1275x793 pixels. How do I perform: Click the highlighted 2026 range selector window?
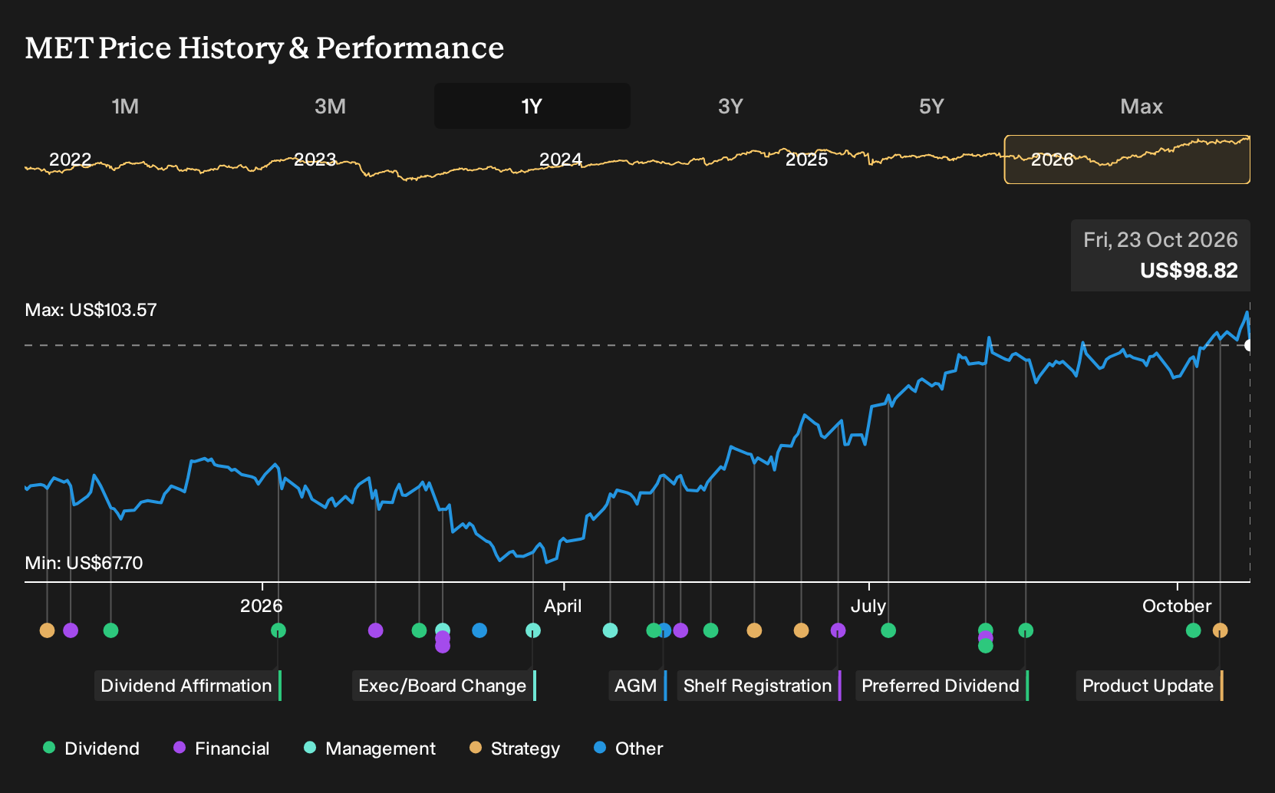[1127, 160]
